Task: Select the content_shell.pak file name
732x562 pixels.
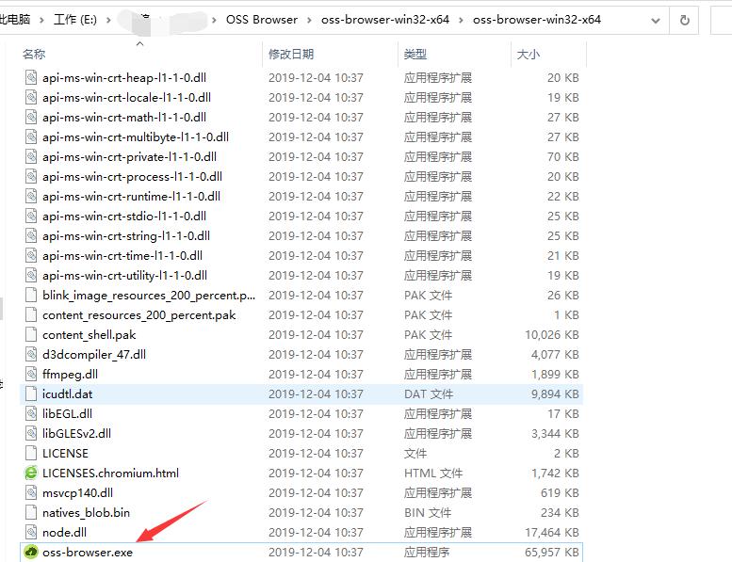Action: tap(89, 335)
